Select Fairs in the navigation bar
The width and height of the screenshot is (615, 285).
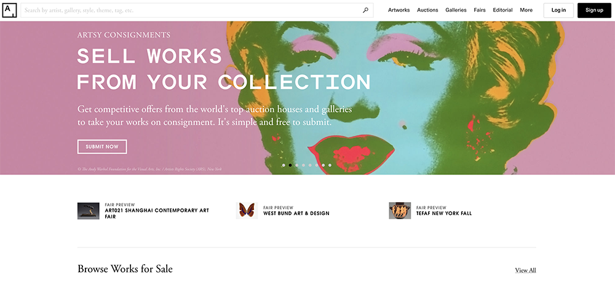tap(480, 10)
